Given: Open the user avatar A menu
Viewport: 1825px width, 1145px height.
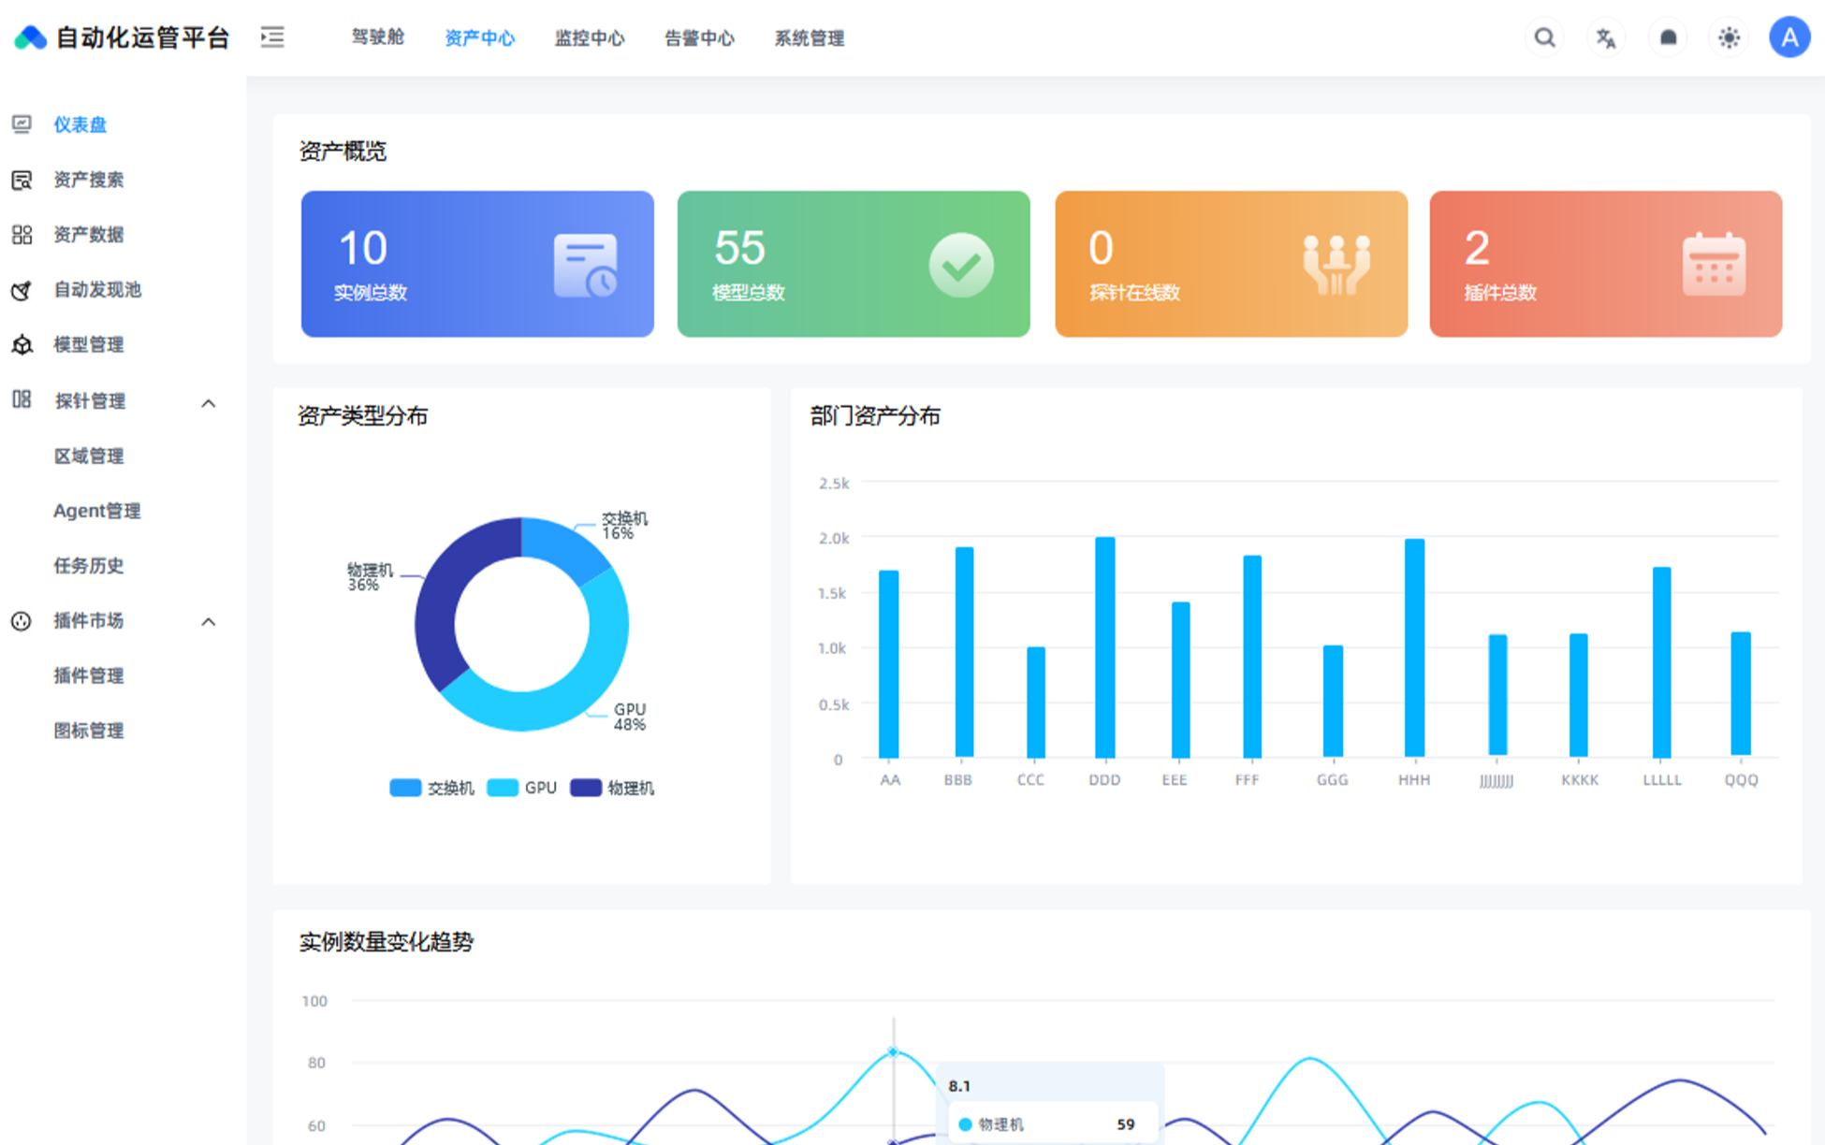Looking at the screenshot, I should coord(1788,37).
